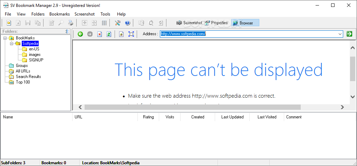This screenshot has width=357, height=166.
Task: Select the Groups tree item
Action: (22, 66)
